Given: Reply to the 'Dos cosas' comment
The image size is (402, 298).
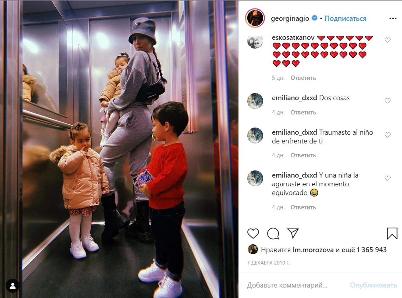Looking at the screenshot, I should pyautogui.click(x=303, y=112).
